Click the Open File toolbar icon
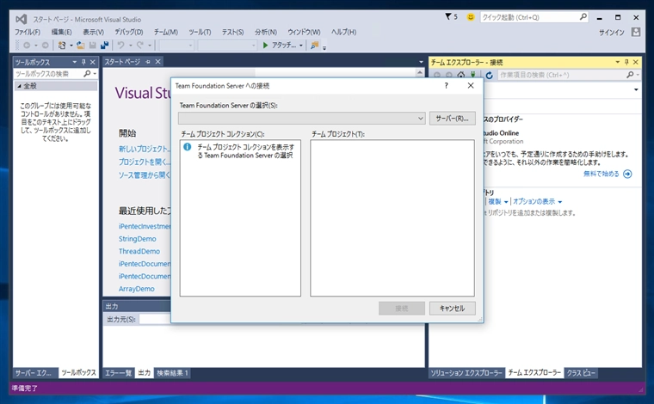The image size is (654, 404). pyautogui.click(x=80, y=46)
